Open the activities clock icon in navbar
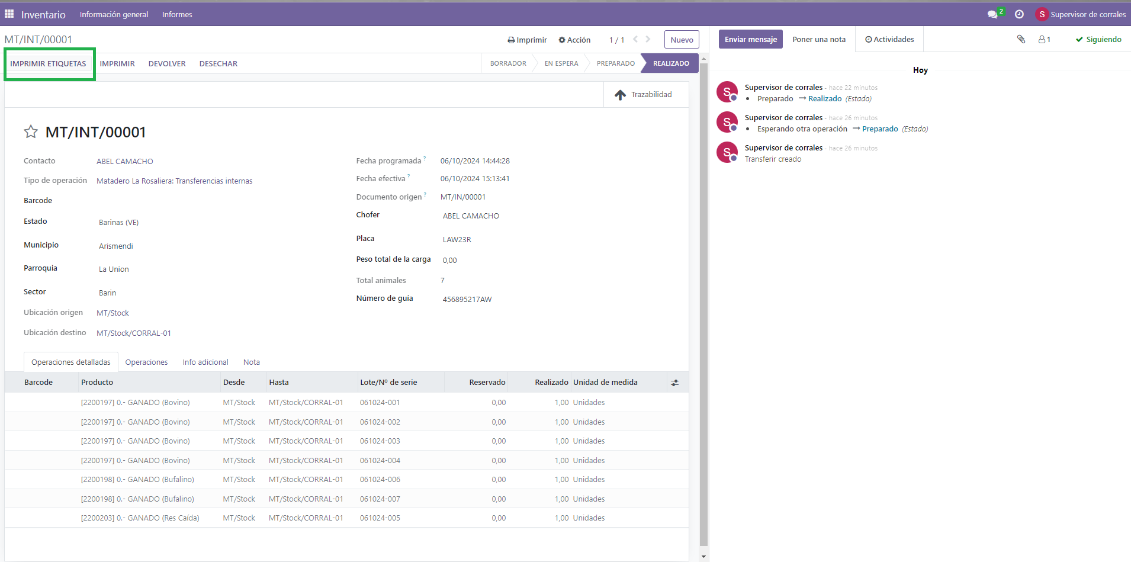 pyautogui.click(x=1019, y=14)
